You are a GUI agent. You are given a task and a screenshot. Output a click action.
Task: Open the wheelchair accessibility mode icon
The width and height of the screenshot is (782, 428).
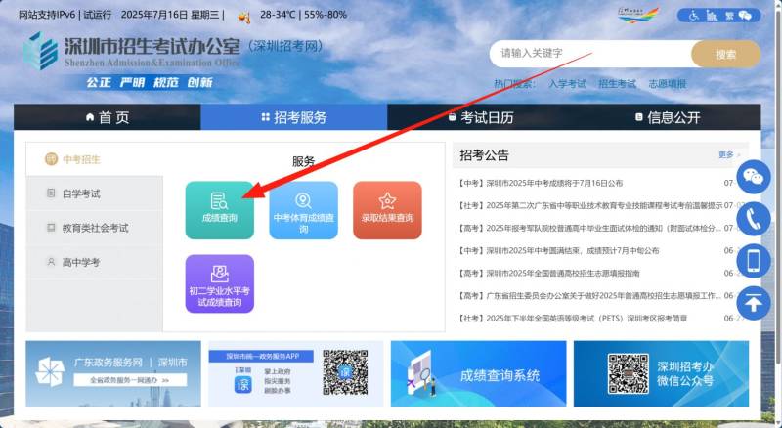[x=696, y=16]
